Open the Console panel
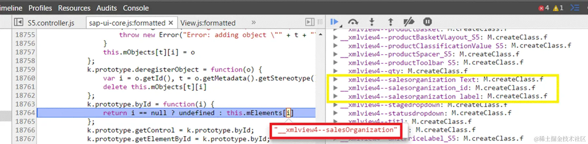Screen dimensions: 588x144 point(136,8)
